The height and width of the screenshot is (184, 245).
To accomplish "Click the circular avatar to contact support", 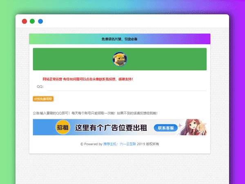I will pyautogui.click(x=120, y=59).
